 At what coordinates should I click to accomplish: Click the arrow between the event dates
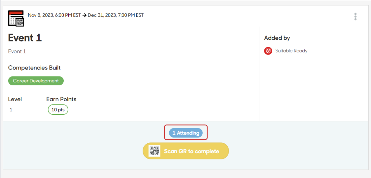coord(84,15)
